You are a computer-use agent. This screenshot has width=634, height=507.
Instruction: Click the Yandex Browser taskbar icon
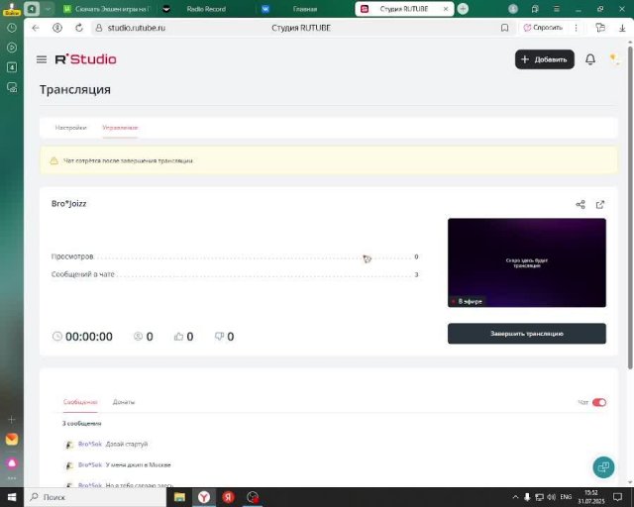204,497
